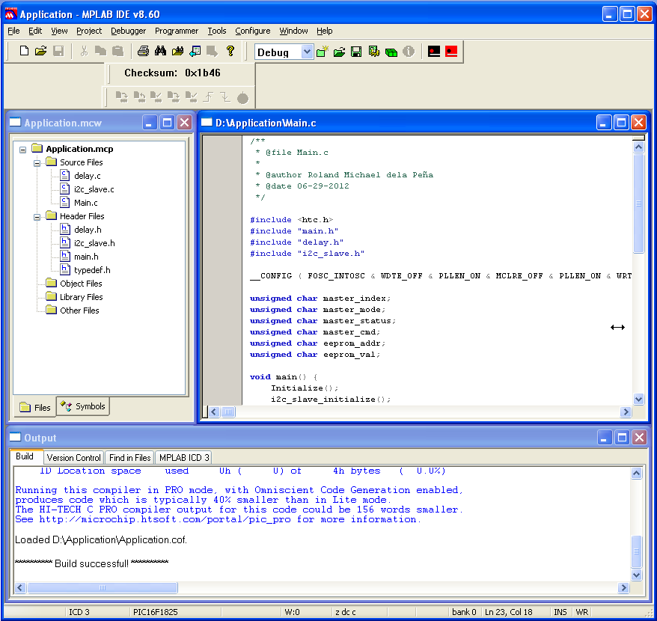Click the green package project icon

pos(391,52)
